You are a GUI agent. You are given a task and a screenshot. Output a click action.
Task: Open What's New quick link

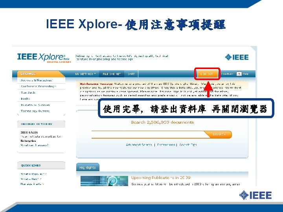(31, 179)
